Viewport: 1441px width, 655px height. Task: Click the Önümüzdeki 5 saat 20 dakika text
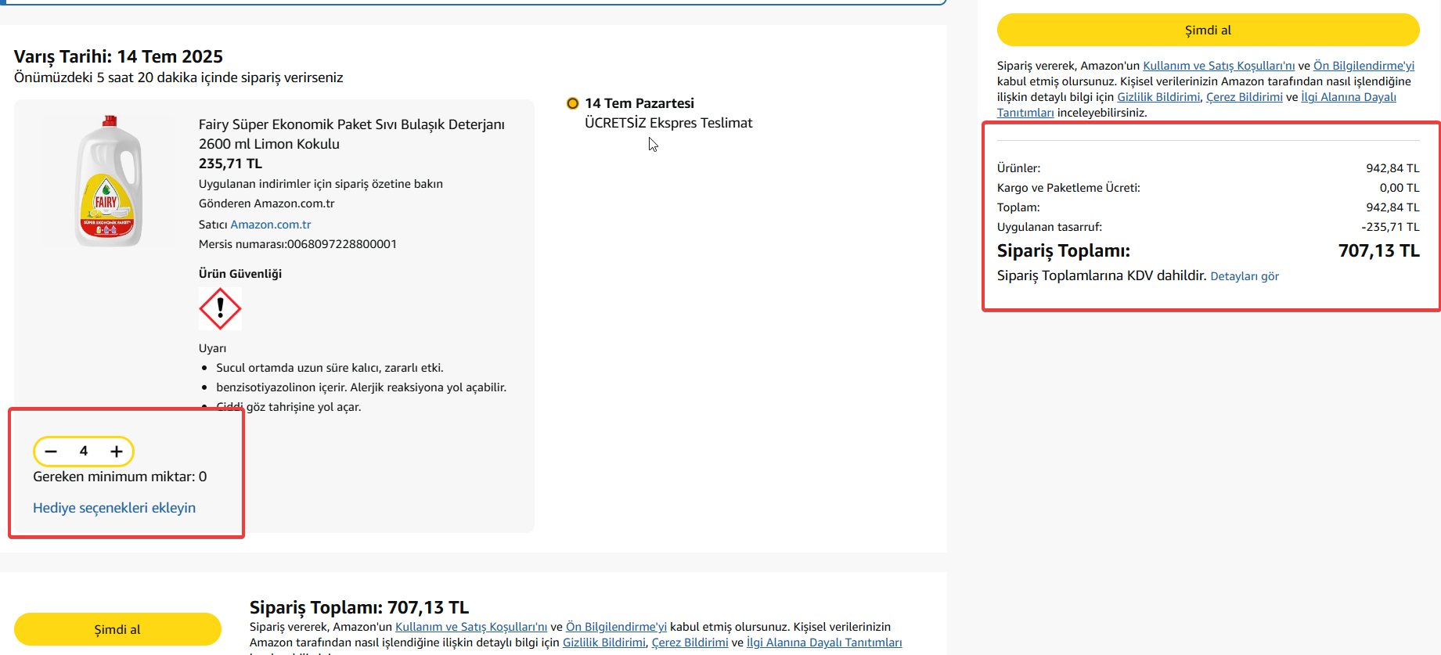coord(178,77)
